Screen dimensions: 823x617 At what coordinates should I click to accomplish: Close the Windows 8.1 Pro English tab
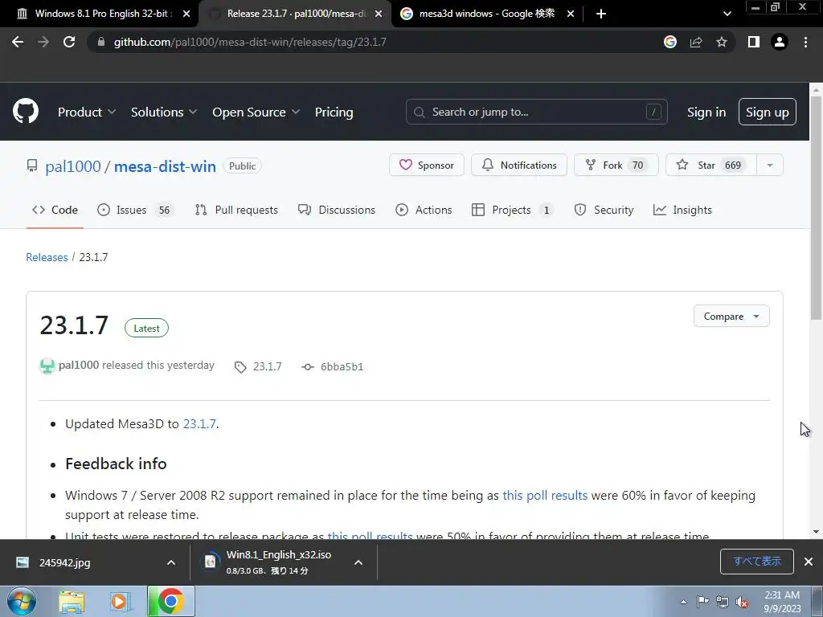186,14
